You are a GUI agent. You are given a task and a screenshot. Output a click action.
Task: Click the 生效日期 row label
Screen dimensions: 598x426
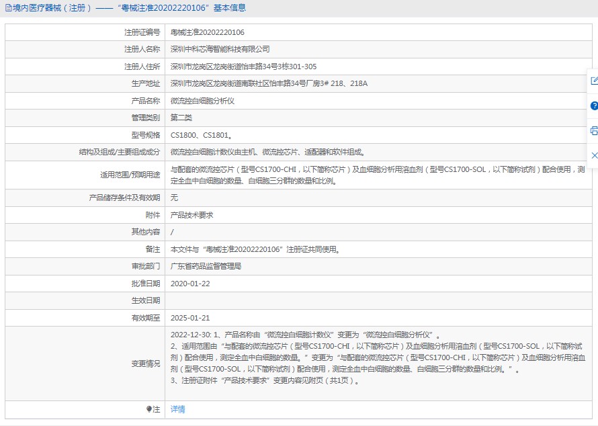(x=146, y=300)
